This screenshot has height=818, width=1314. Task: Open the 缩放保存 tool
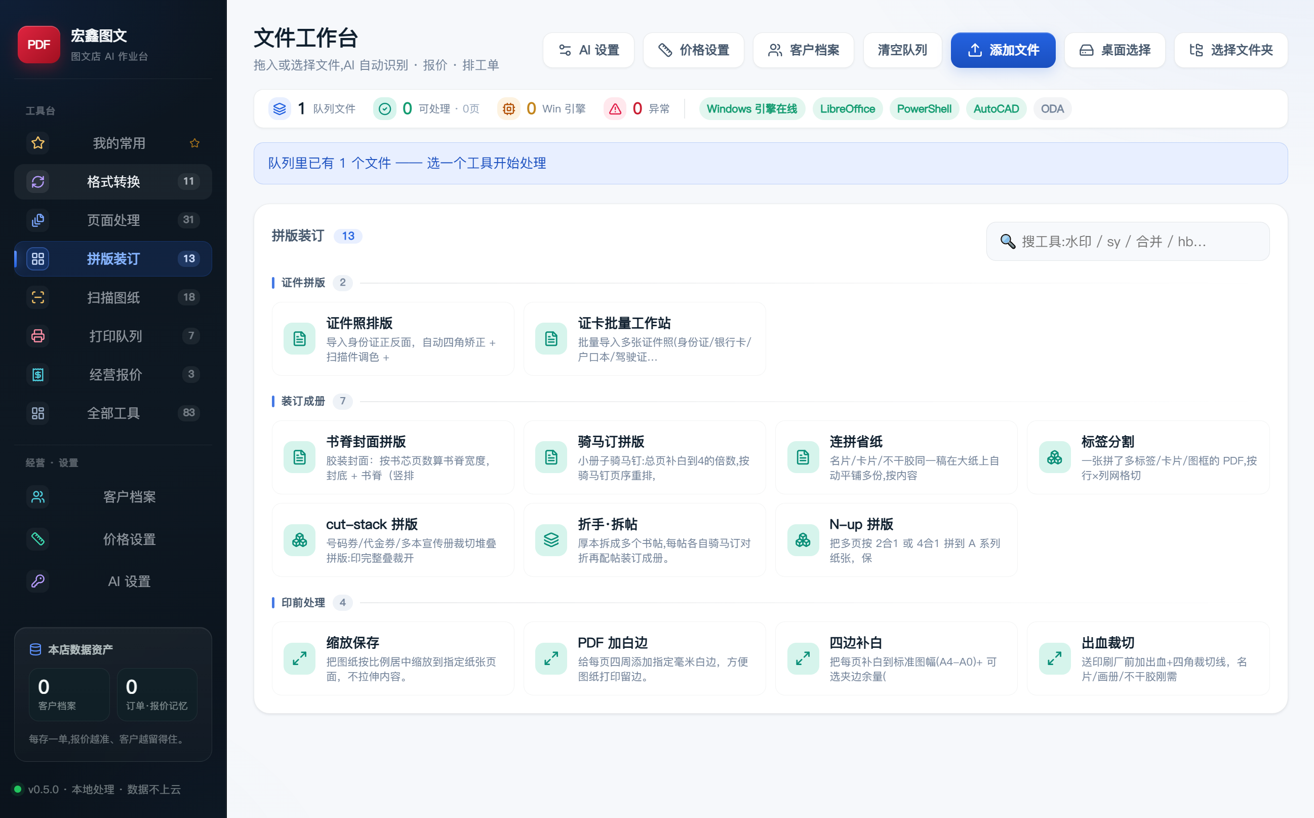point(393,658)
